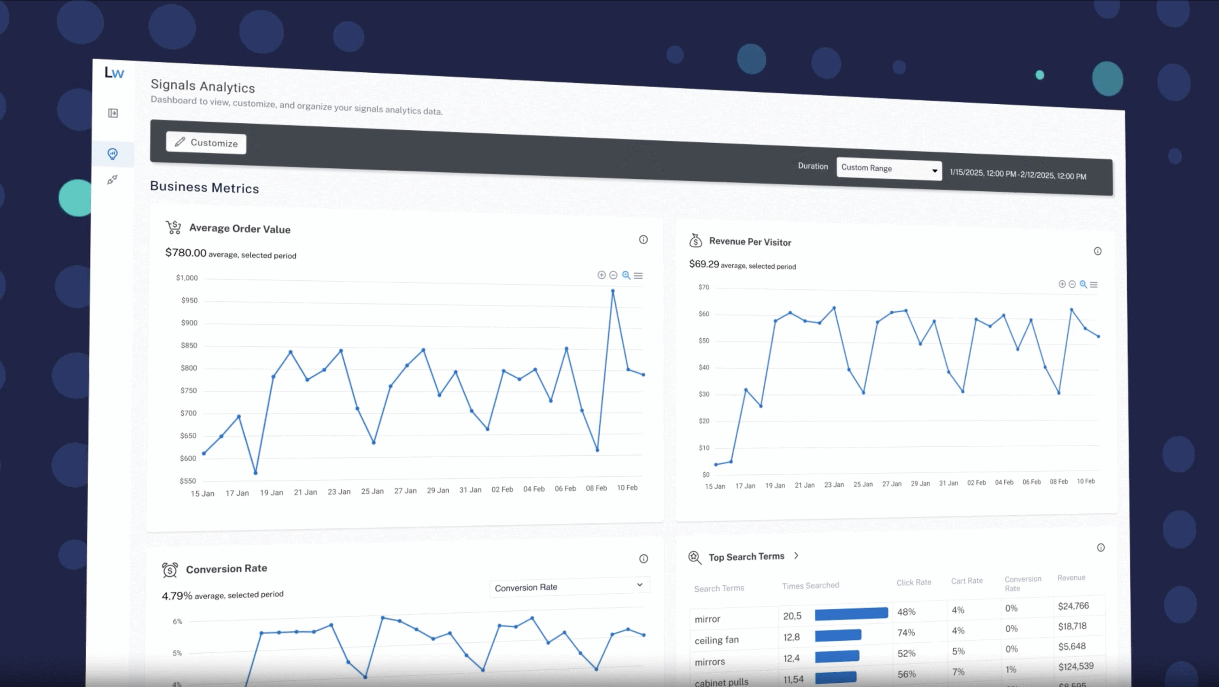Click the peak data point near 10 Feb
The image size is (1219, 687).
(x=612, y=291)
